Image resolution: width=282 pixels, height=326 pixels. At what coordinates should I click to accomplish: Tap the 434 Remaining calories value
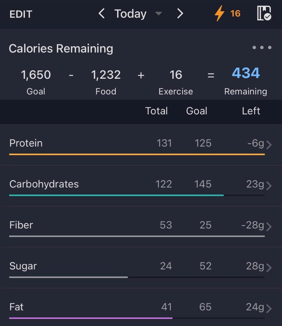click(246, 73)
